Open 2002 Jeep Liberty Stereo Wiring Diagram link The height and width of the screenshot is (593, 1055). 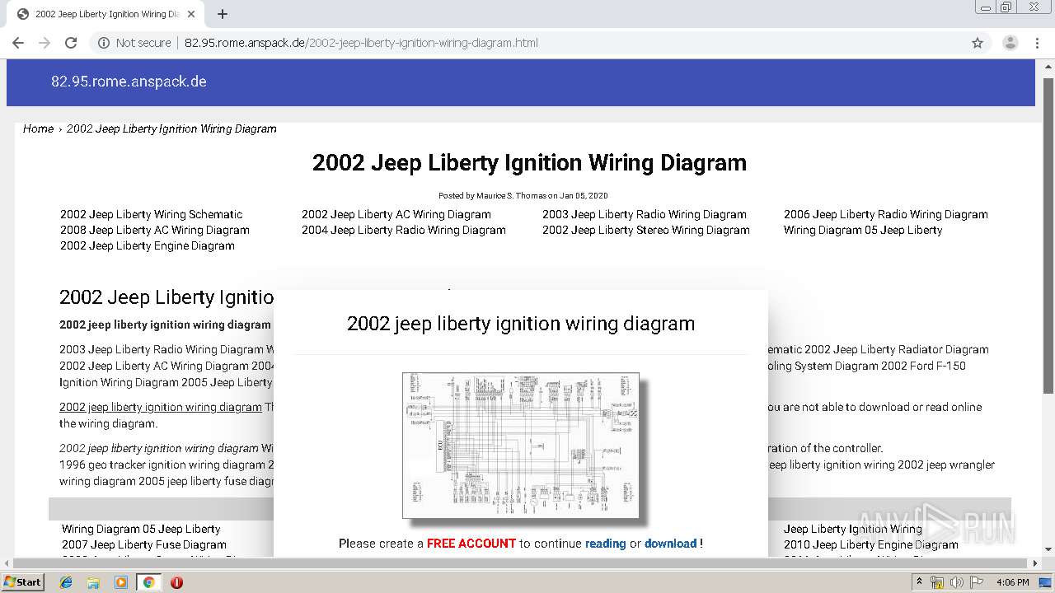point(646,230)
